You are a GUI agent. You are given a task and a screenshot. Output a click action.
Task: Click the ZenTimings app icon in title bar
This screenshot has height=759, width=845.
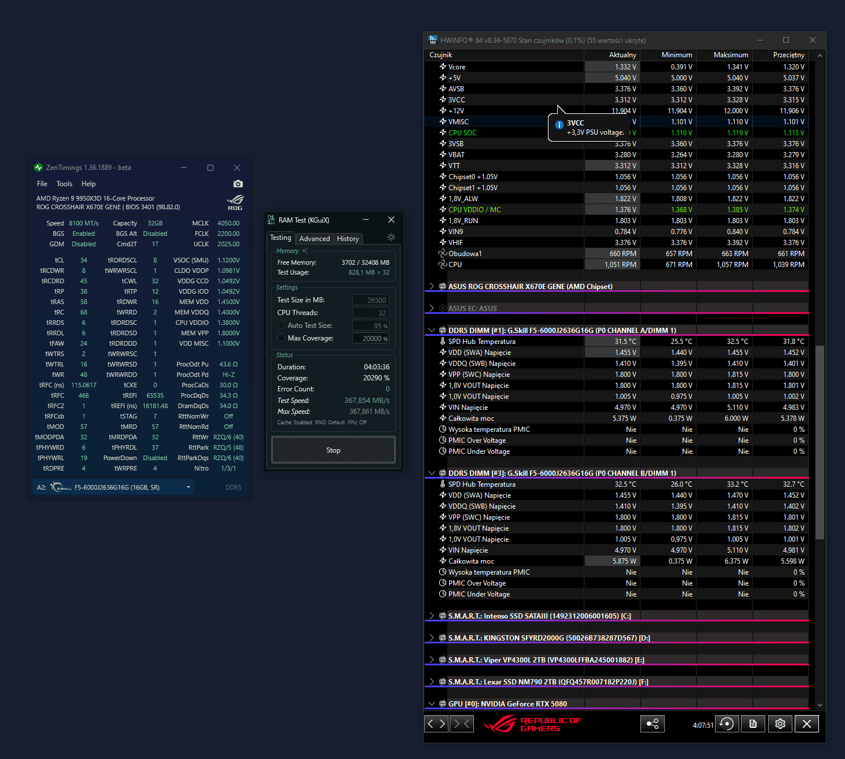coord(39,168)
